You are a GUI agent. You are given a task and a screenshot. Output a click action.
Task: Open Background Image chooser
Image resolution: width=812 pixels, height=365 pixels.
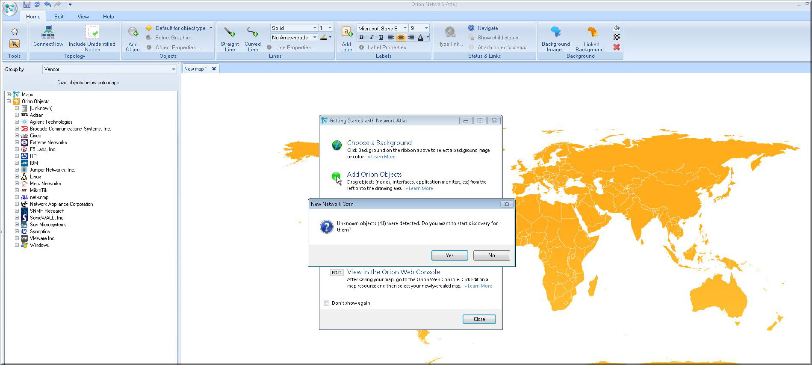(555, 38)
